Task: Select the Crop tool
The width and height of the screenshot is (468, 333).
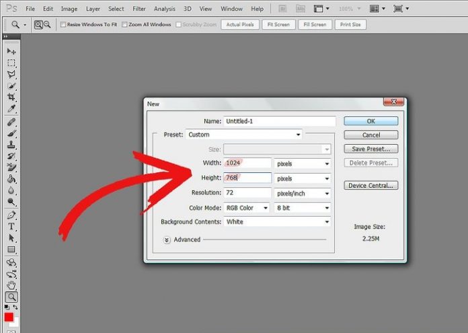Action: [x=11, y=97]
